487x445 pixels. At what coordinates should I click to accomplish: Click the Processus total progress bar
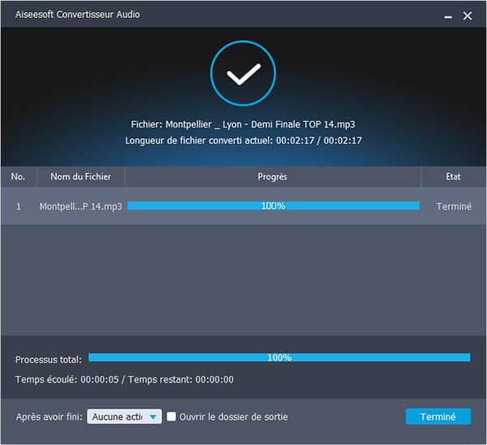pos(279,357)
